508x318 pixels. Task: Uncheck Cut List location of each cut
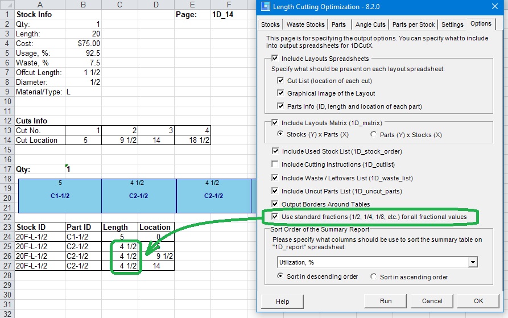[280, 81]
